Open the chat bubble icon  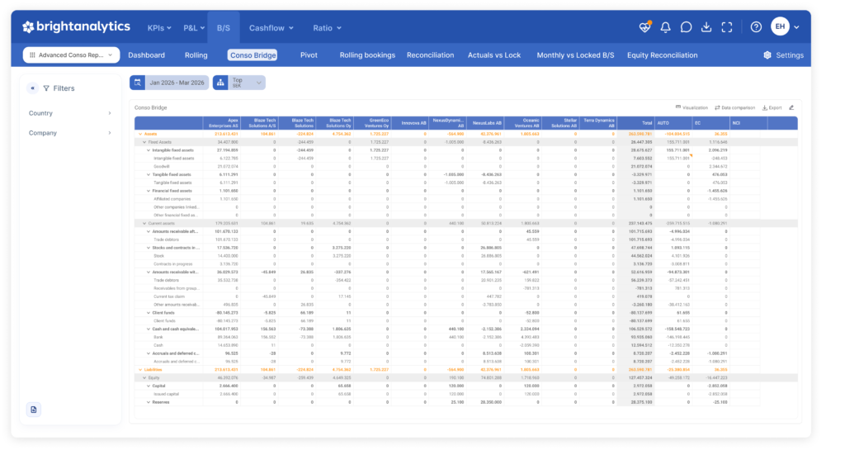point(686,27)
